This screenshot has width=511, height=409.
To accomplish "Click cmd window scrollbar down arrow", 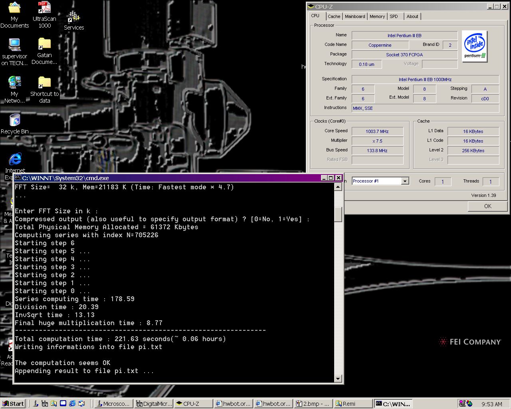I will pos(338,379).
